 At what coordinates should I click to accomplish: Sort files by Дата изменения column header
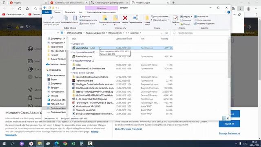(x=124, y=39)
